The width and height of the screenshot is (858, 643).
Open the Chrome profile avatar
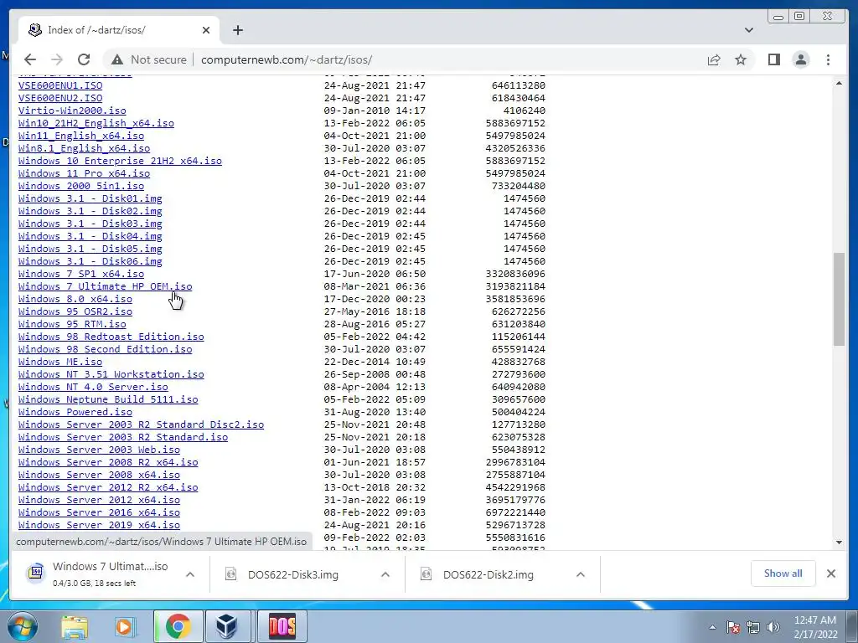click(800, 59)
